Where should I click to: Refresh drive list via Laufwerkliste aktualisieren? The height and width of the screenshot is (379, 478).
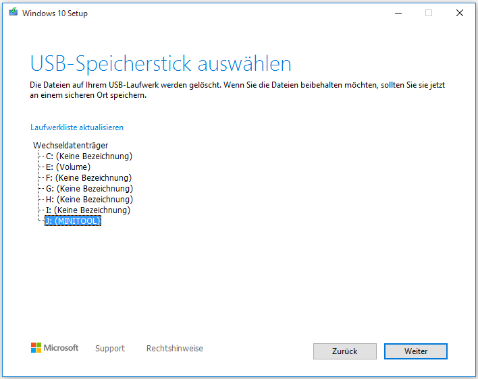[x=77, y=127]
